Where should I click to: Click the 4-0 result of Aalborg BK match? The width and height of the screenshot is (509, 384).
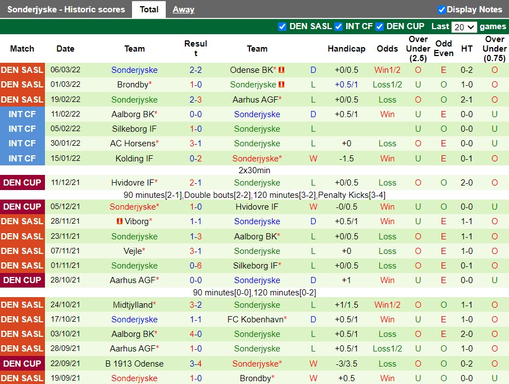196,334
